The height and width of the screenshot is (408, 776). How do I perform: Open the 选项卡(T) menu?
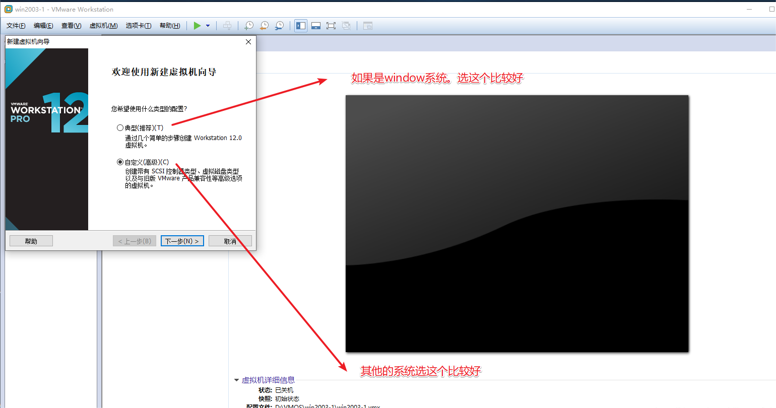(139, 25)
